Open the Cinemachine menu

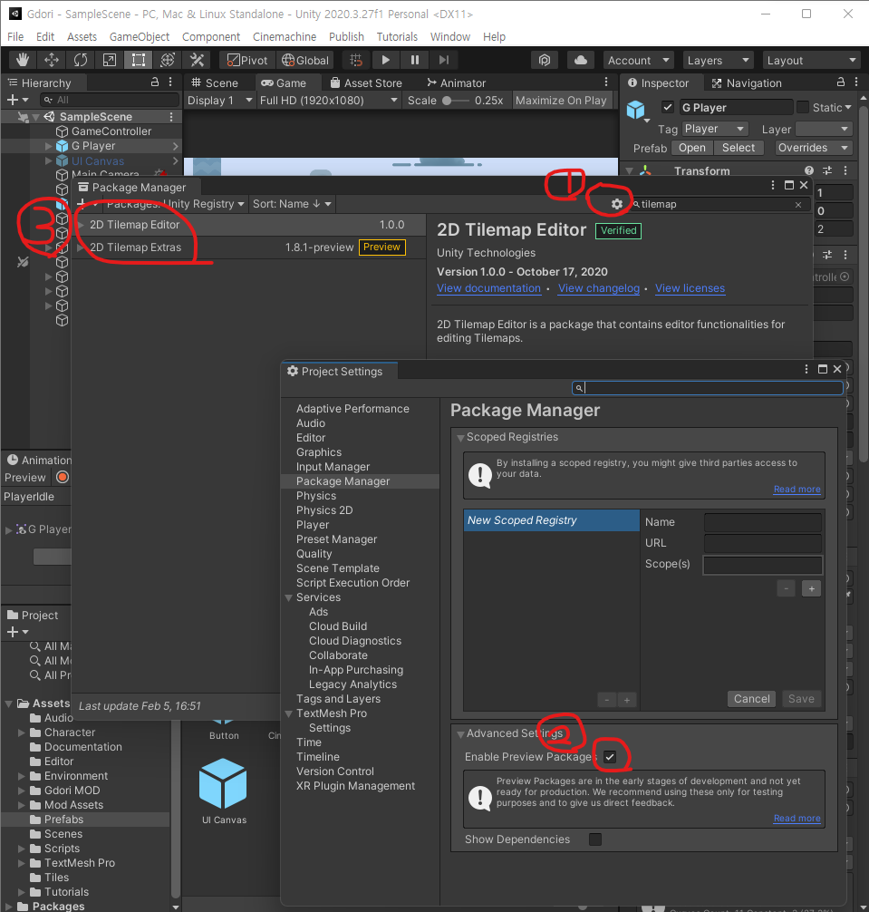(x=285, y=36)
